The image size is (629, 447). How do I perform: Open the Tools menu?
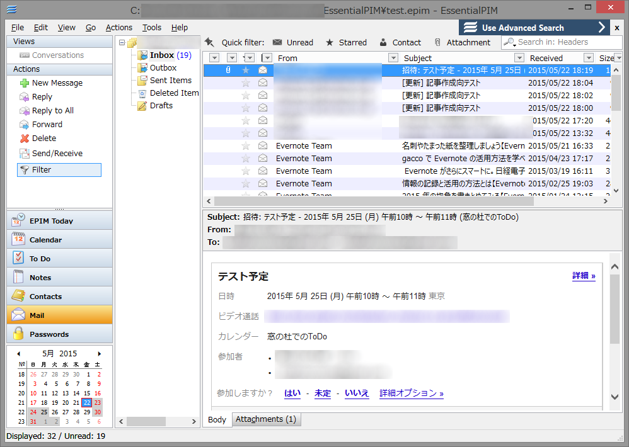(x=151, y=27)
